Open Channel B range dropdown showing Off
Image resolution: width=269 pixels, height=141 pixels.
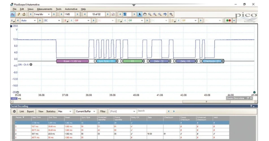88,21
